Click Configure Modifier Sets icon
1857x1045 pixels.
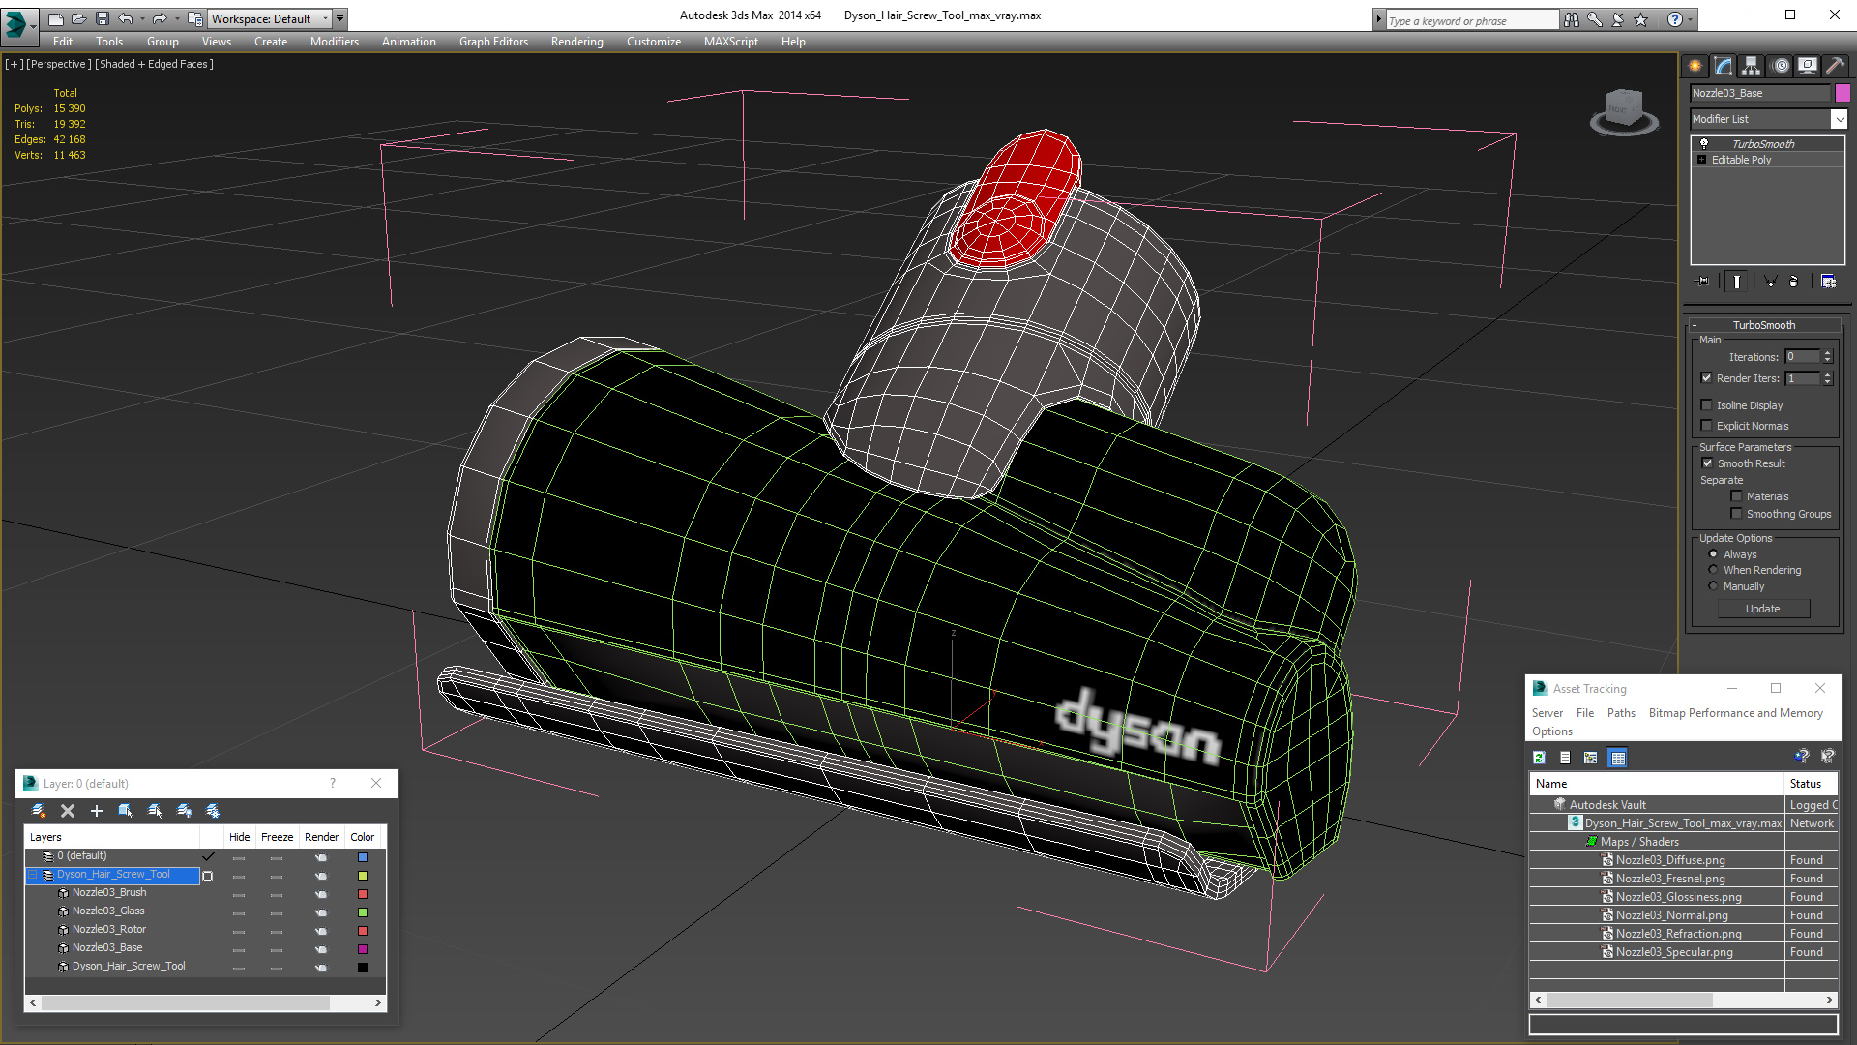click(1828, 282)
